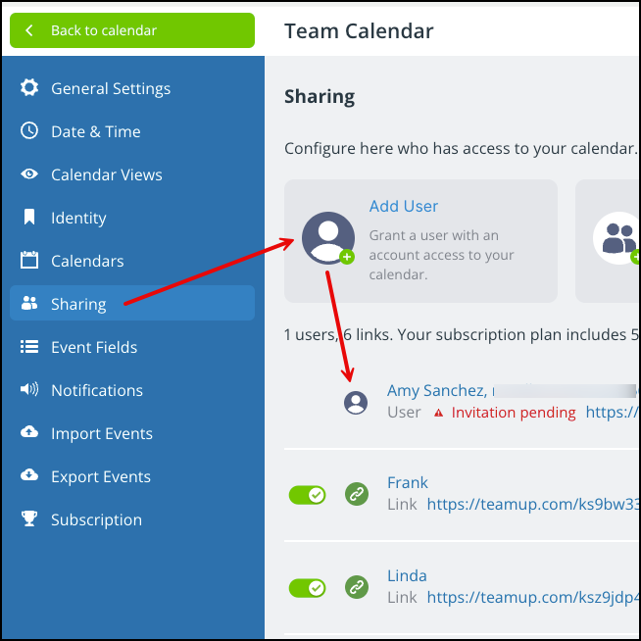Click the Date & Time clock icon
The height and width of the screenshot is (641, 641).
click(29, 131)
